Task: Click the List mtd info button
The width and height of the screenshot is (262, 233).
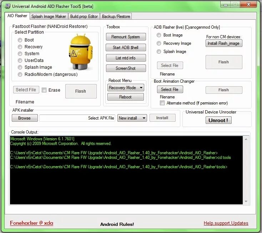Action: [x=126, y=58]
